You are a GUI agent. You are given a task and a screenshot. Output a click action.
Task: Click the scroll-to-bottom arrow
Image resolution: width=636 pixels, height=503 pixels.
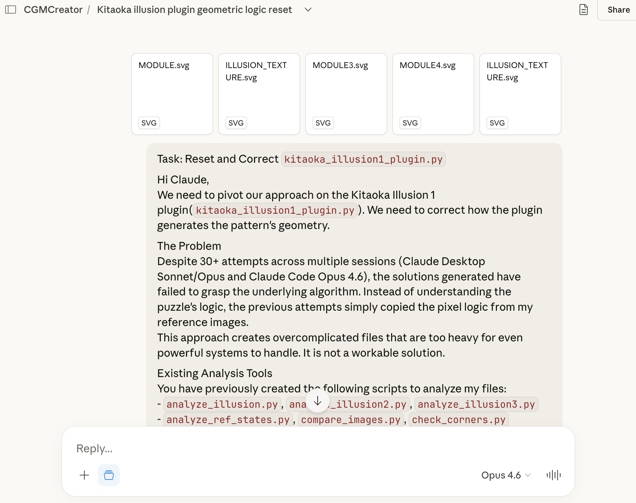(x=317, y=401)
